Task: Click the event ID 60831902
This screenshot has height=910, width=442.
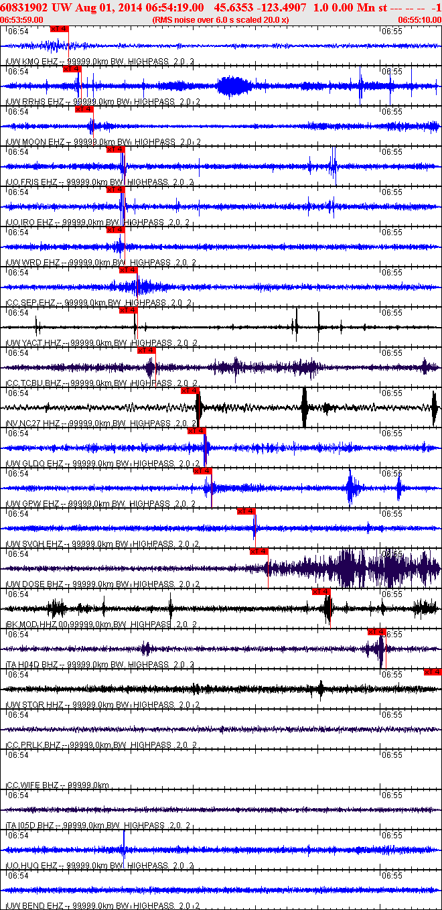Action: pyautogui.click(x=23, y=7)
